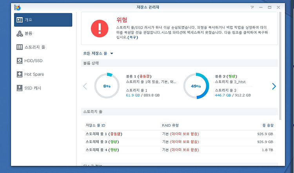This screenshot has height=173, width=294.
Task: Click the Storage Manager app icon in title bar
Action: click(x=17, y=7)
